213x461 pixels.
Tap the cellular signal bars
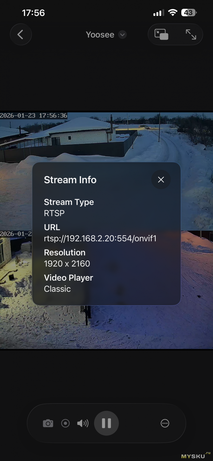coord(159,13)
